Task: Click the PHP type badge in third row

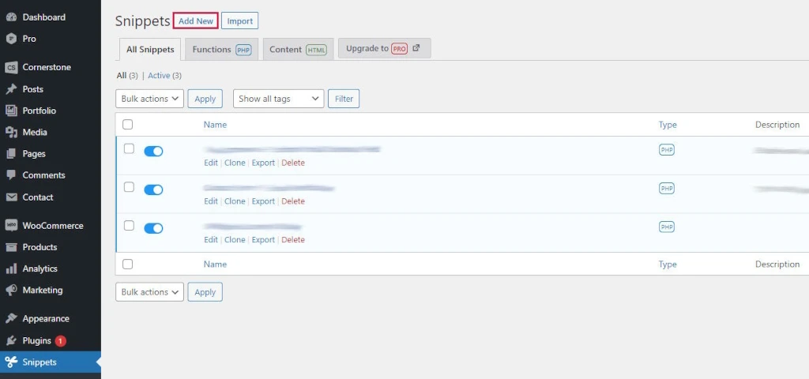Action: point(667,227)
